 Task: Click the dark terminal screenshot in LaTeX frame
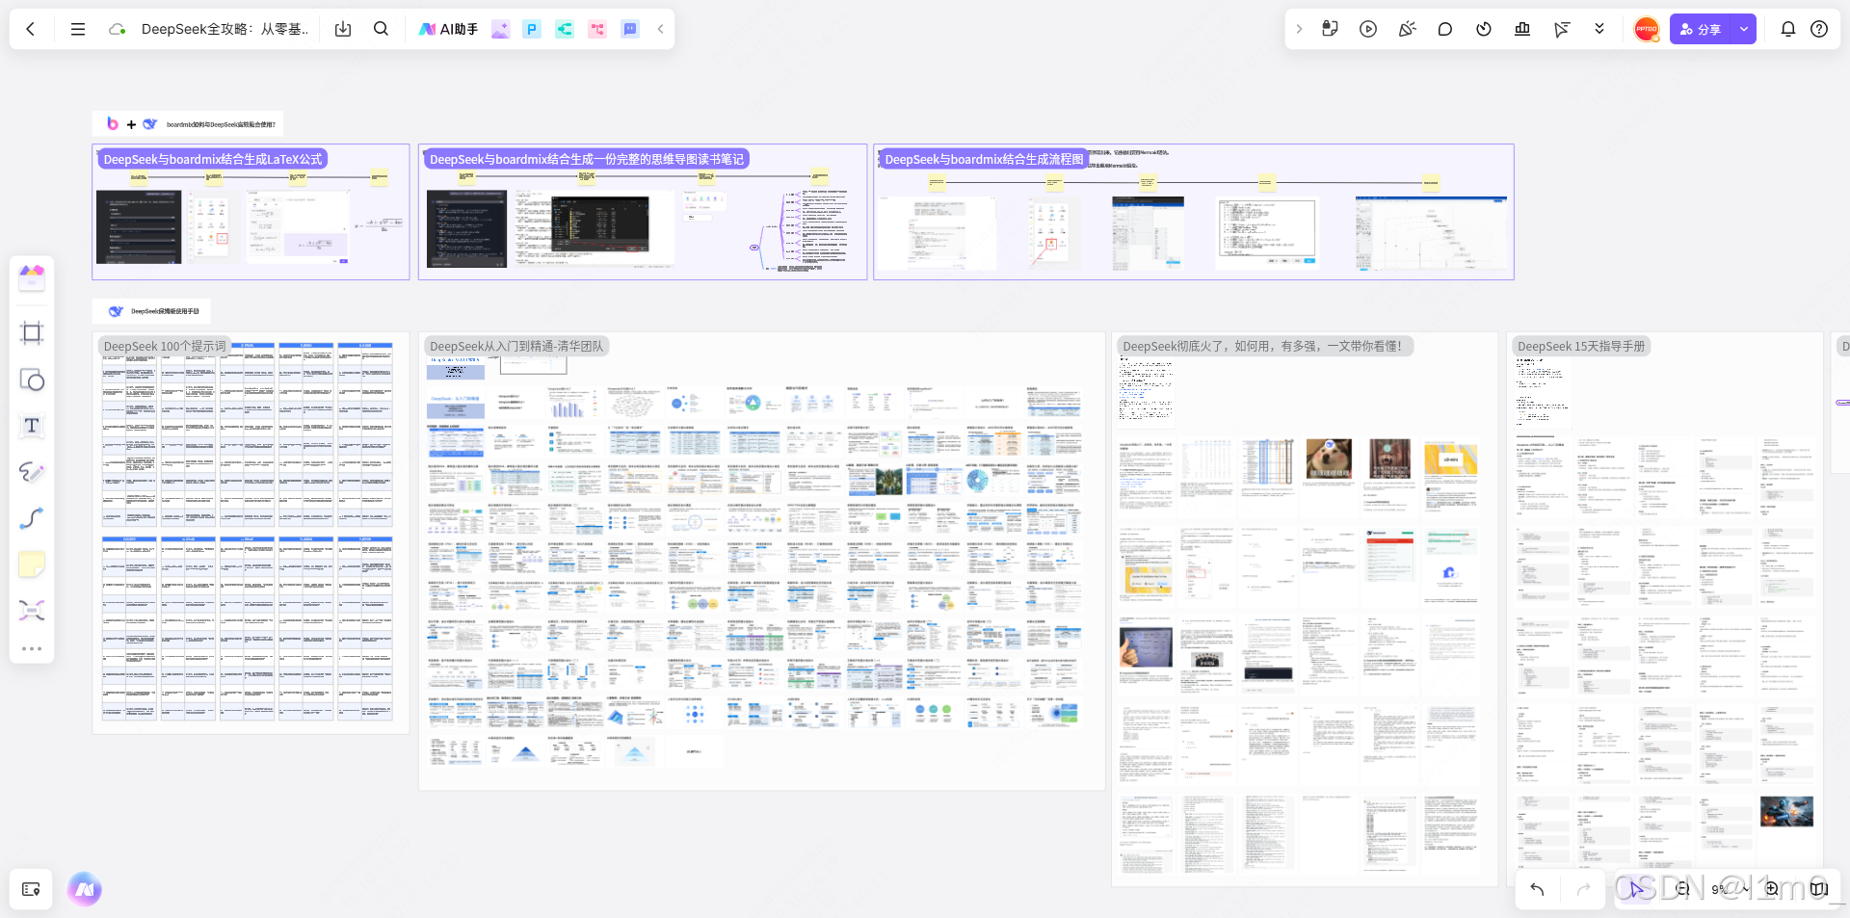(x=138, y=226)
